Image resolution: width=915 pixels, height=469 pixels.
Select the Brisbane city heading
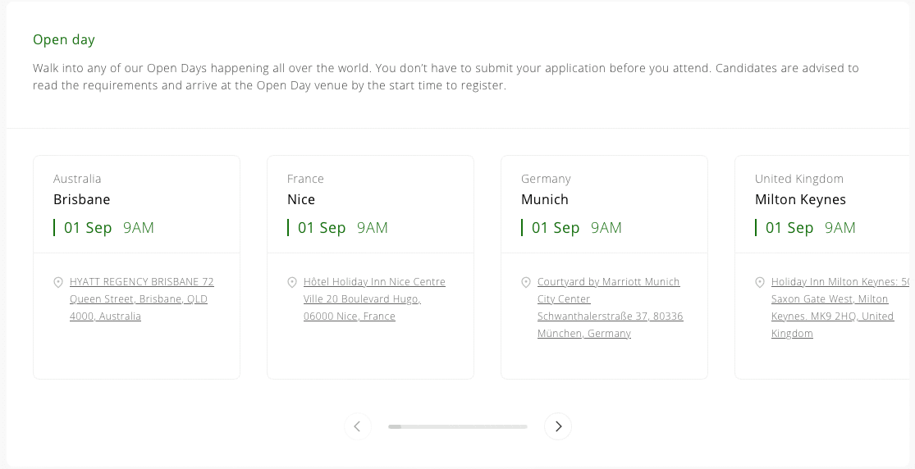(82, 199)
